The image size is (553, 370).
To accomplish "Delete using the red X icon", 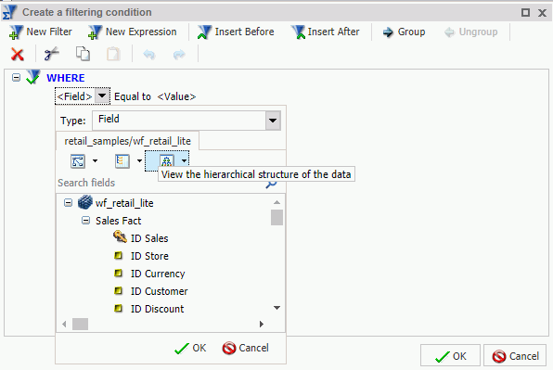I will [x=18, y=55].
